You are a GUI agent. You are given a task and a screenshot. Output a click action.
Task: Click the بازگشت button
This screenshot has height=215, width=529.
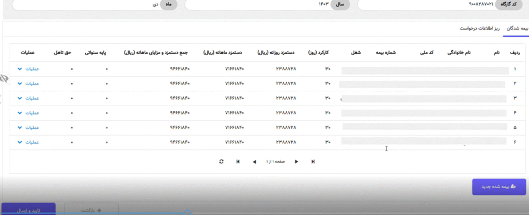tap(91, 210)
